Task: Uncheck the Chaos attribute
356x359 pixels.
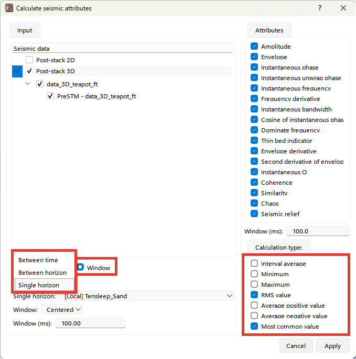Action: pyautogui.click(x=254, y=203)
